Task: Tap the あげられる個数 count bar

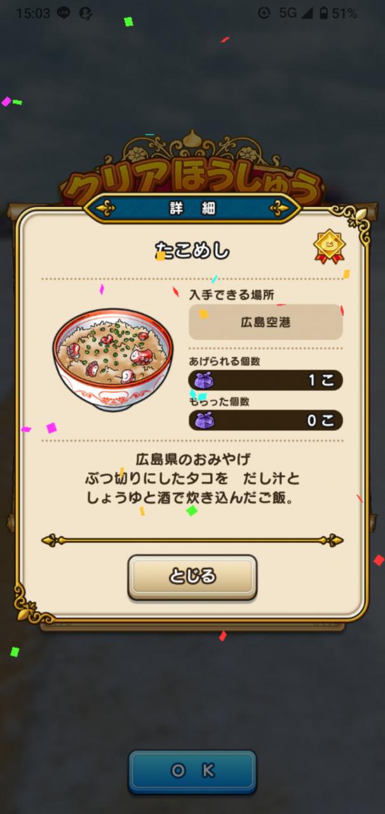Action: (x=266, y=380)
